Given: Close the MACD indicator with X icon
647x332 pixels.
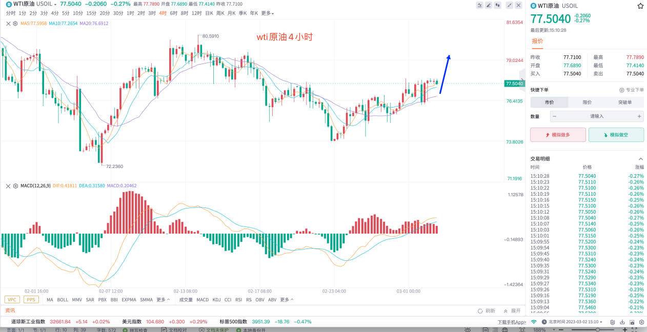Looking at the screenshot, I should coord(8,185).
